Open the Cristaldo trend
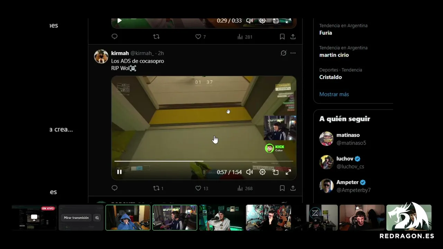 tap(331, 77)
